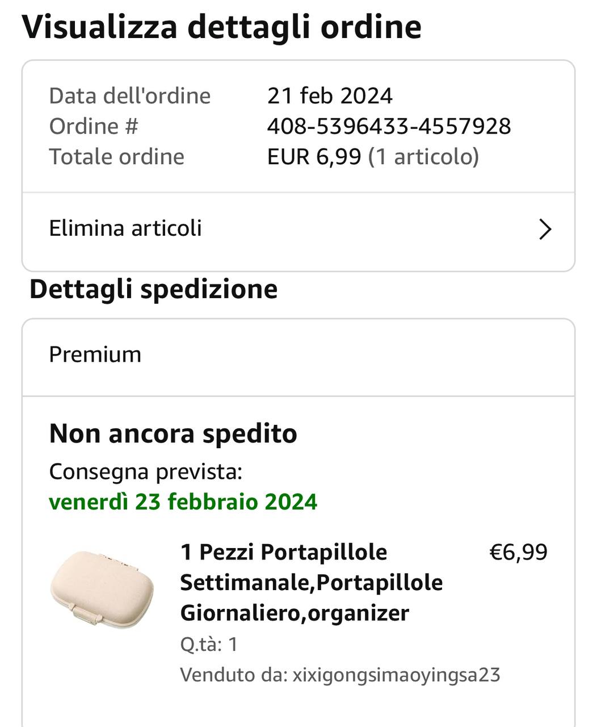The image size is (597, 727).
Task: Open the Portapillole Settimanale product title
Action: coord(311,582)
